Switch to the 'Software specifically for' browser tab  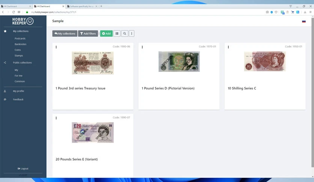tap(82, 6)
